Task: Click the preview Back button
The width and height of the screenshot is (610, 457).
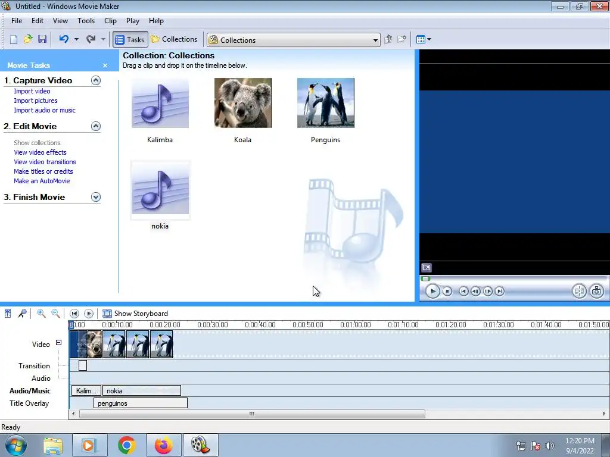Action: pos(463,291)
